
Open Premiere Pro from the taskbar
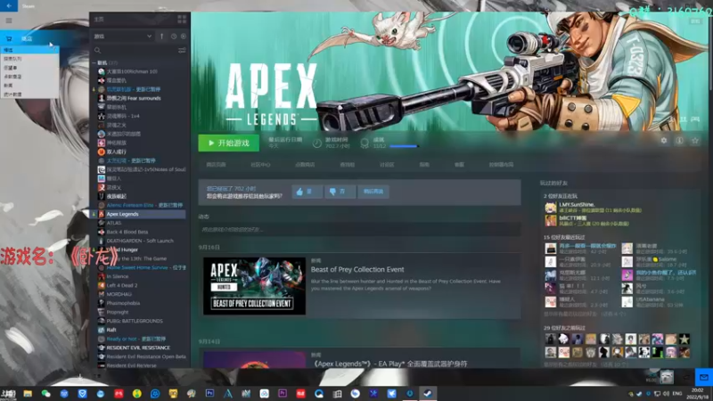click(x=283, y=393)
